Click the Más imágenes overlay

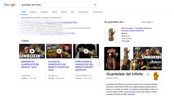[153, 68]
